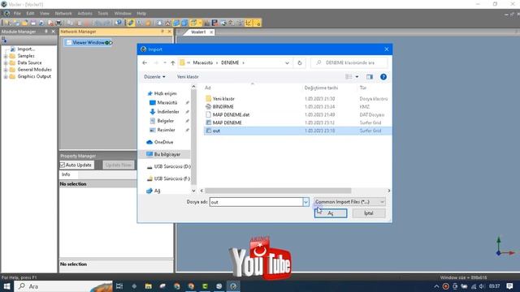Image resolution: width=520 pixels, height=292 pixels.
Task: Open the Network menu
Action: click(x=63, y=14)
